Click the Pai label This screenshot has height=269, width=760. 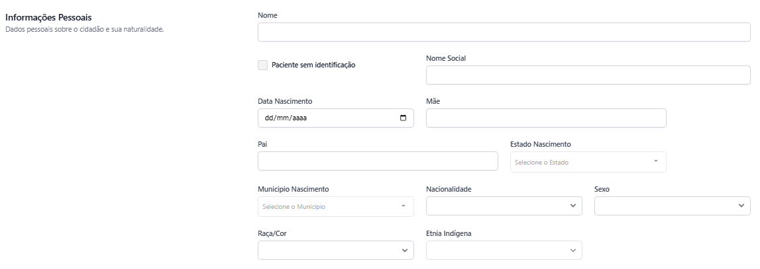[x=262, y=144]
